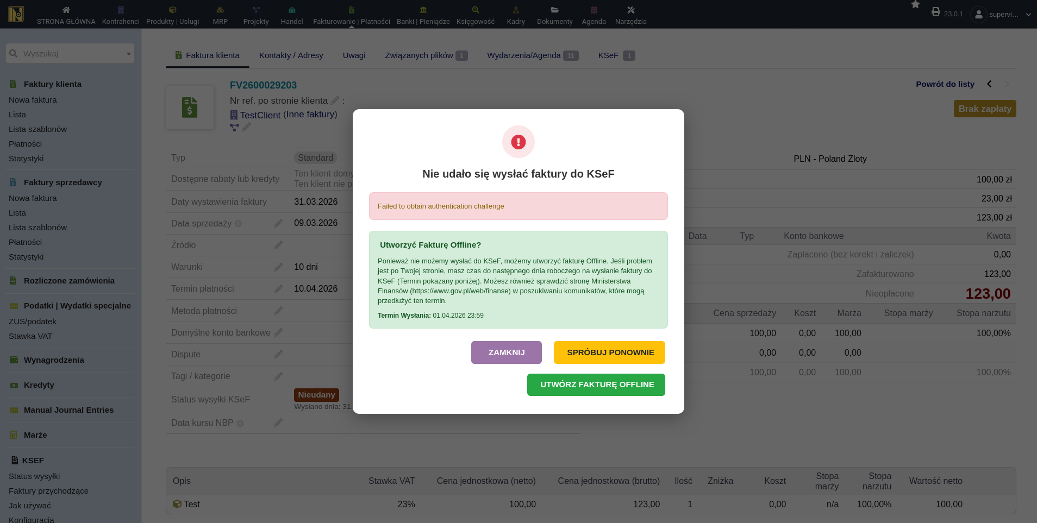Click the Dolibarr logo in top left
The height and width of the screenshot is (523, 1037).
click(16, 14)
